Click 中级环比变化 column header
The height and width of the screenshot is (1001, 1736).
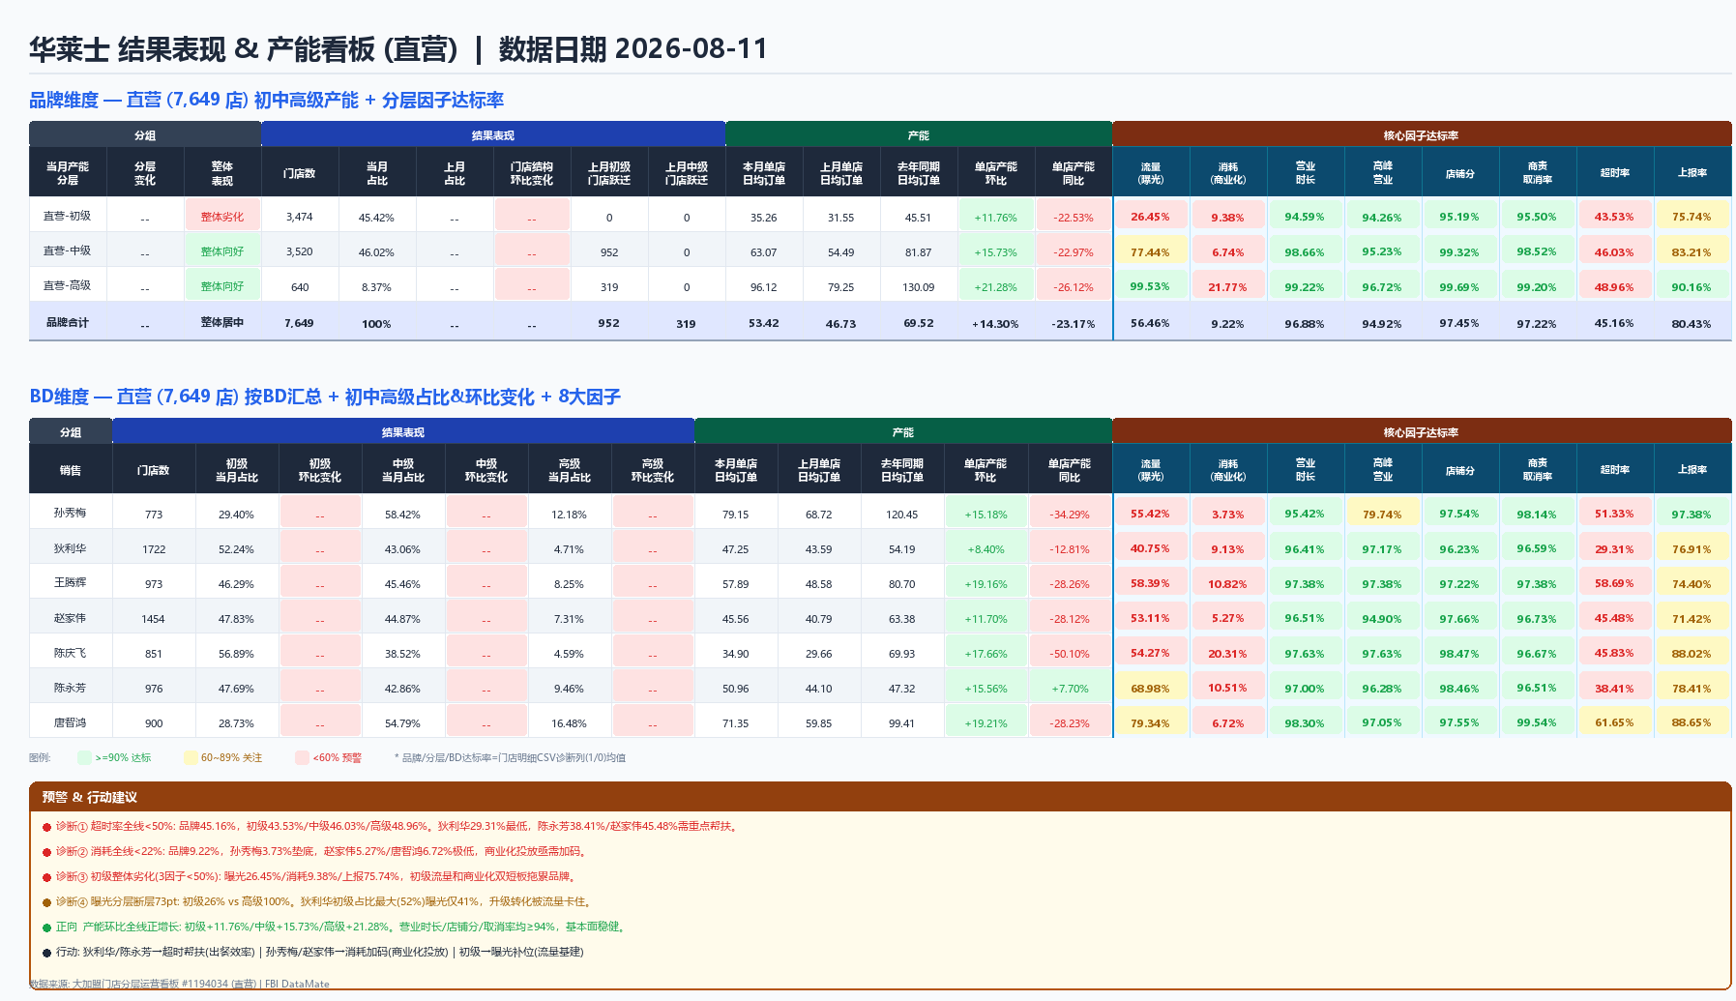click(x=486, y=470)
